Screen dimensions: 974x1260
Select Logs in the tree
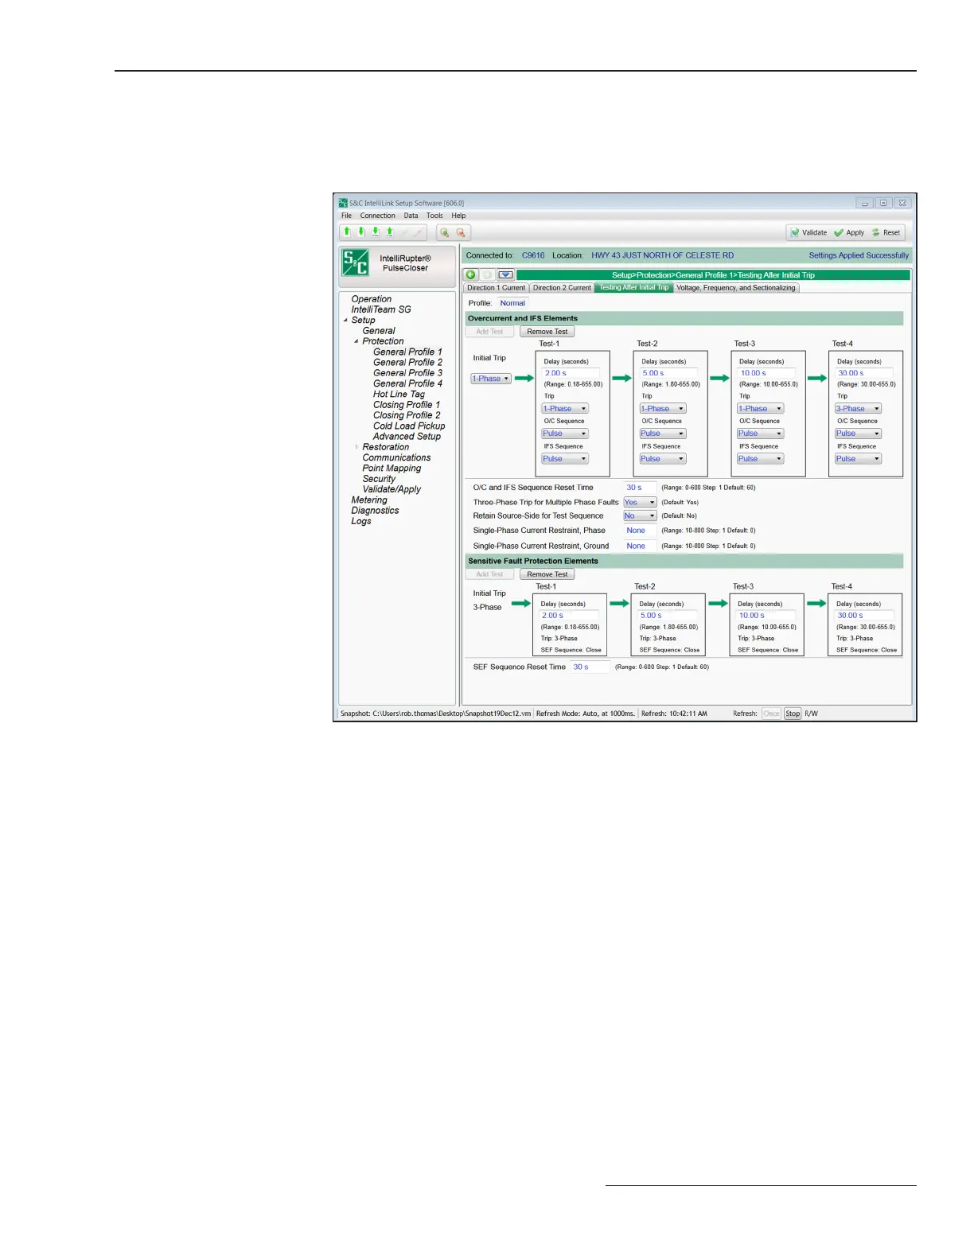pos(361,522)
